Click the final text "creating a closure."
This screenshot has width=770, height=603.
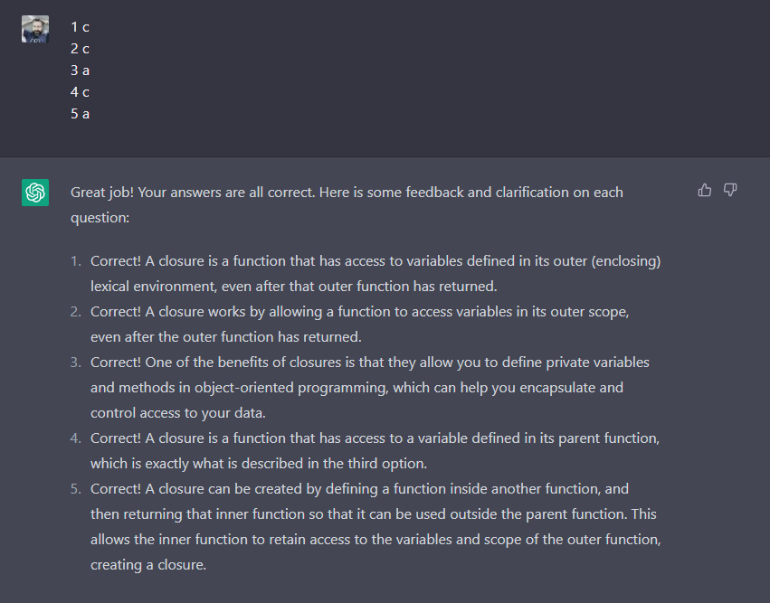coord(148,565)
